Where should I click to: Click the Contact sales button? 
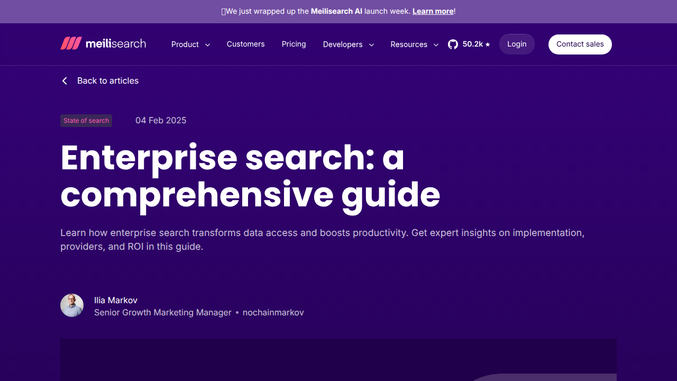point(580,44)
